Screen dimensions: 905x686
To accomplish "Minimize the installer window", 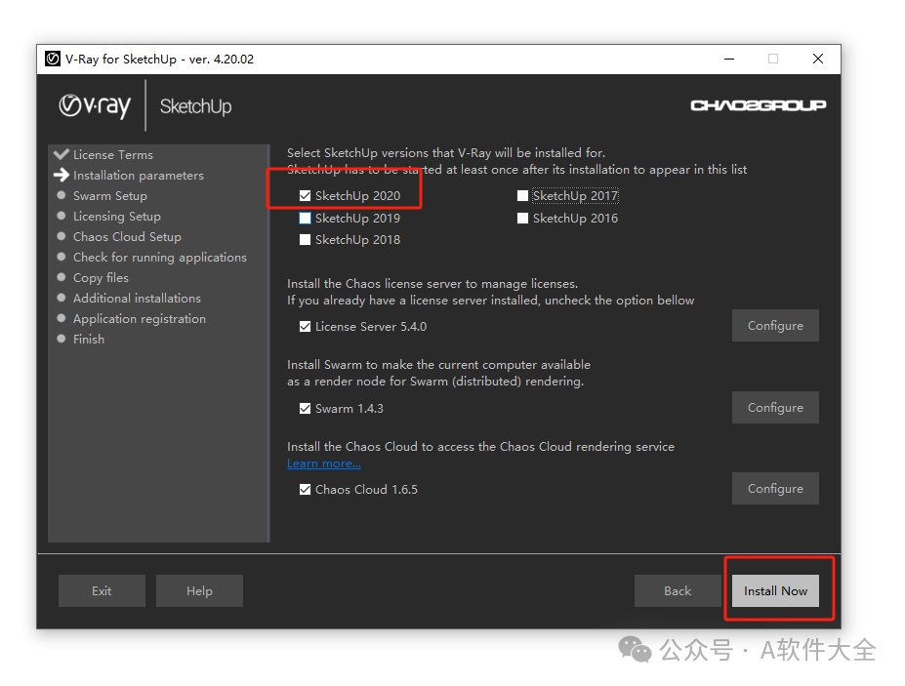I will pyautogui.click(x=729, y=59).
